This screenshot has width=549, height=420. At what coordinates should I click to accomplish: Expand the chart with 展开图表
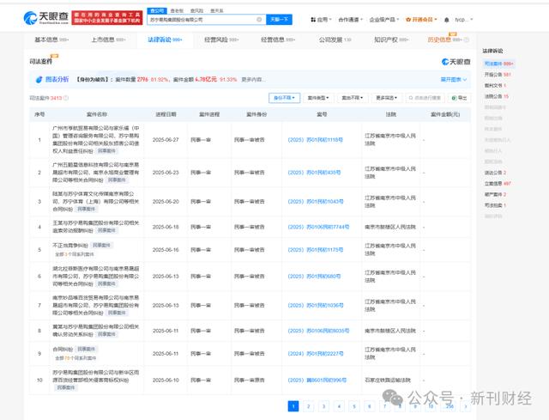pyautogui.click(x=454, y=80)
